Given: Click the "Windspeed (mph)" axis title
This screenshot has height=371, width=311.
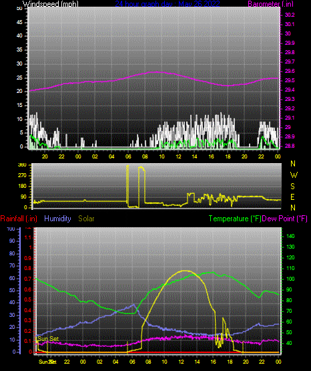Looking at the screenshot, I should click(50, 3).
